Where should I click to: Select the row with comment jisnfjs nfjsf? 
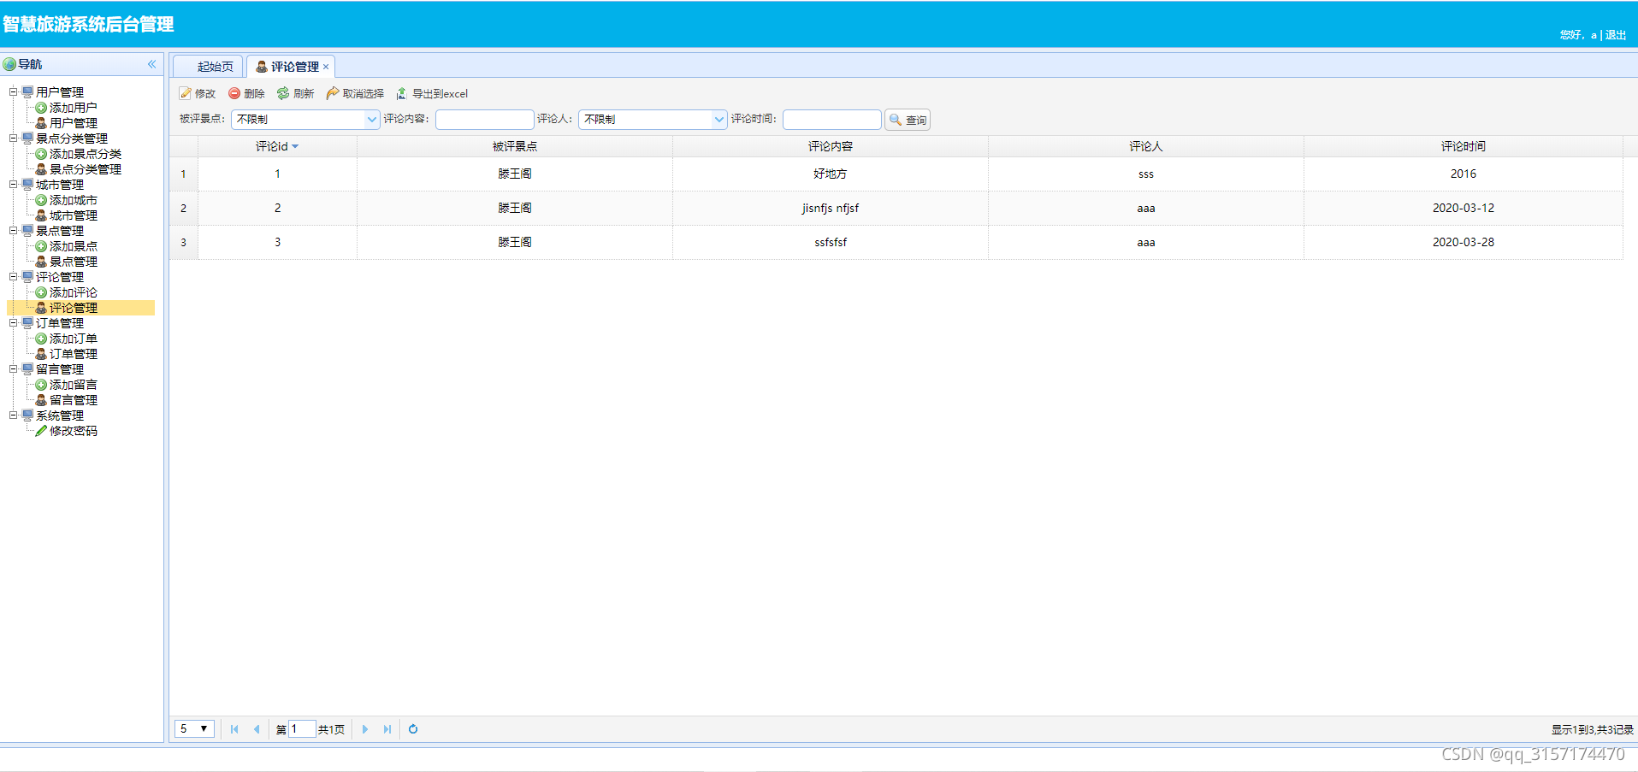click(896, 208)
